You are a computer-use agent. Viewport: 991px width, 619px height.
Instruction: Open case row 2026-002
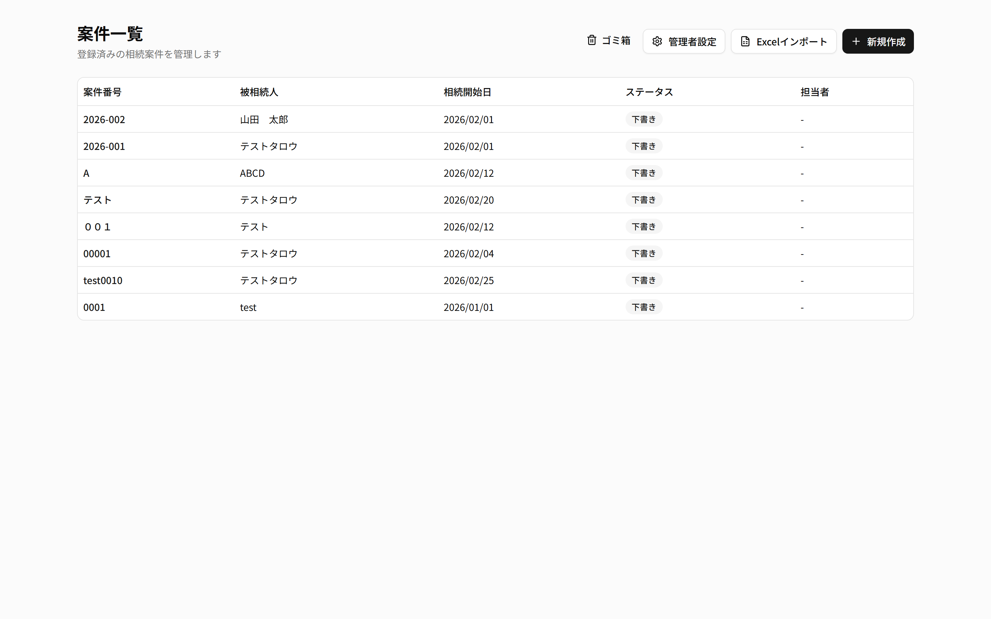104,120
